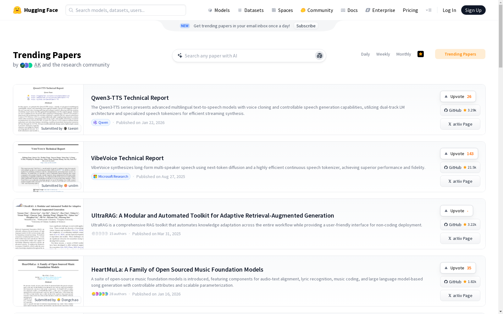Image resolution: width=503 pixels, height=314 pixels.
Task: Open the UltraRAG paper title link
Action: 213,215
